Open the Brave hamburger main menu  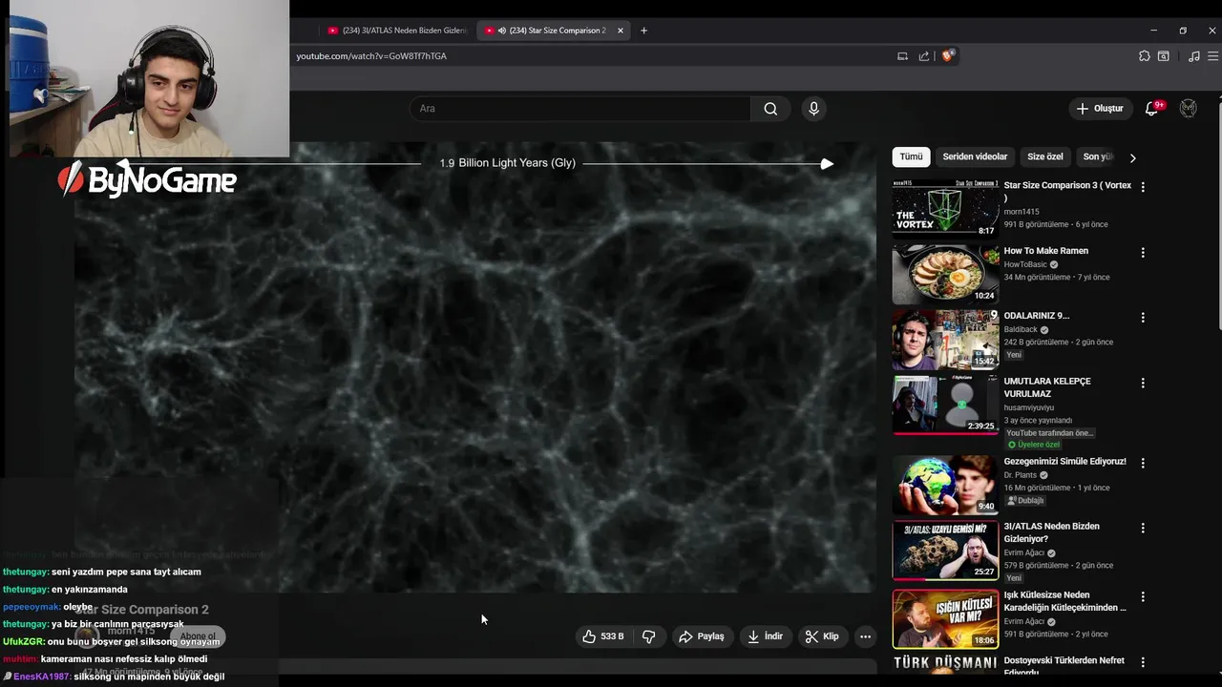[1212, 56]
